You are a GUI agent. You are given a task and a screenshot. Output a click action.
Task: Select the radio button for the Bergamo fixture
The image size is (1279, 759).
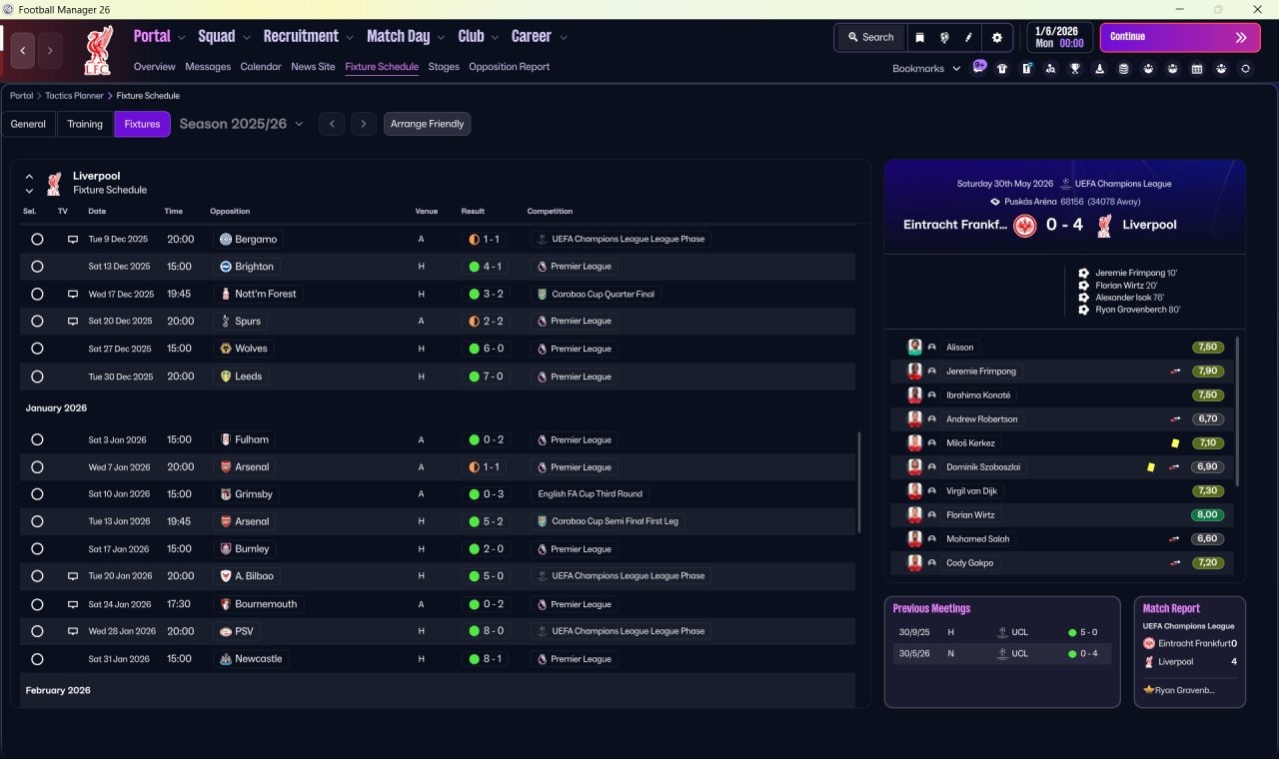tap(37, 240)
